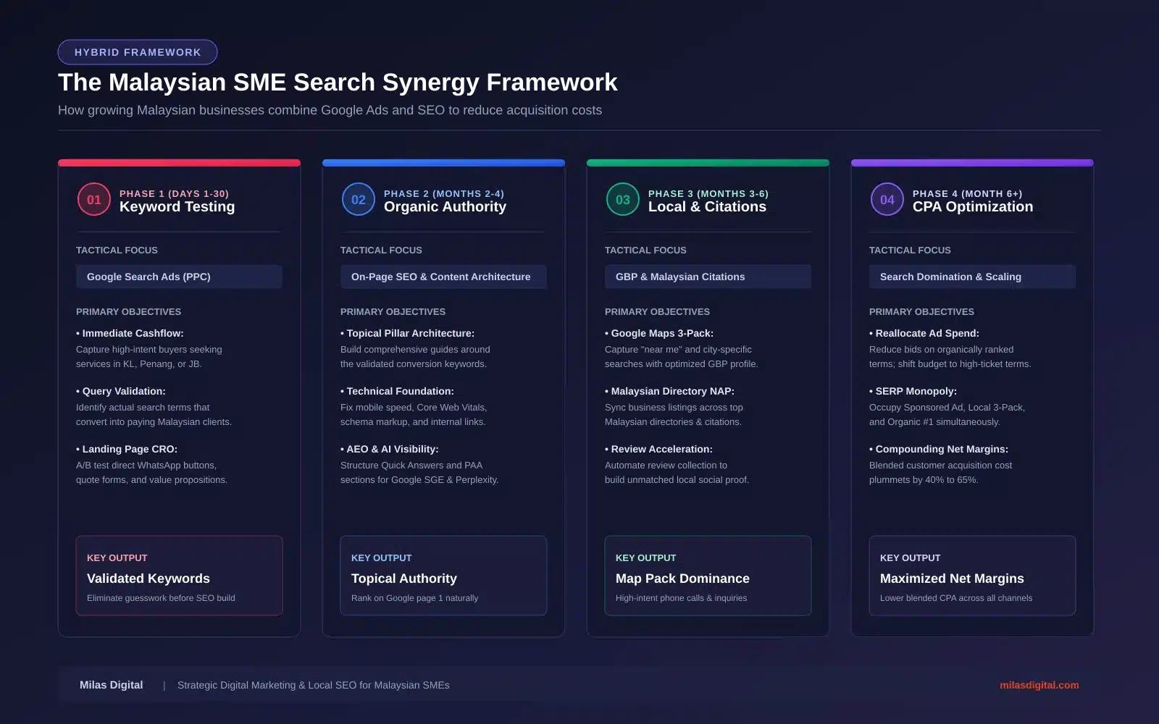The image size is (1159, 724).
Task: Click the CPA Optimization heading
Action: coord(973,207)
